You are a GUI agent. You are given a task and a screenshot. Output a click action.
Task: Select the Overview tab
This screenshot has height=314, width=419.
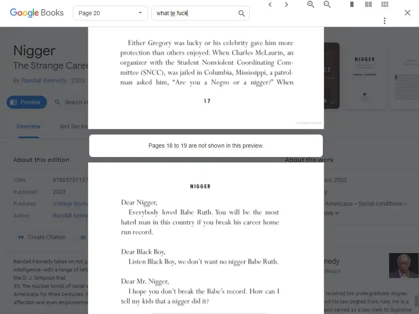pyautogui.click(x=28, y=126)
